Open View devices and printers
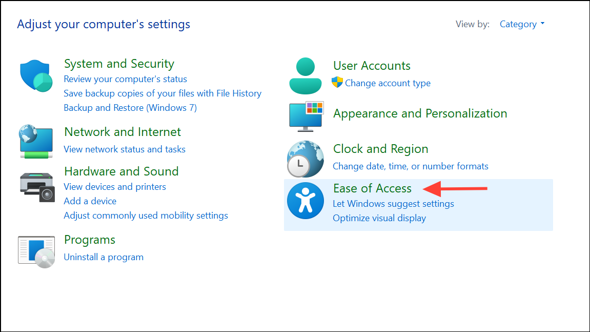 [114, 186]
